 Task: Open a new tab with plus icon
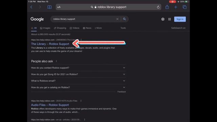coord(176,7)
